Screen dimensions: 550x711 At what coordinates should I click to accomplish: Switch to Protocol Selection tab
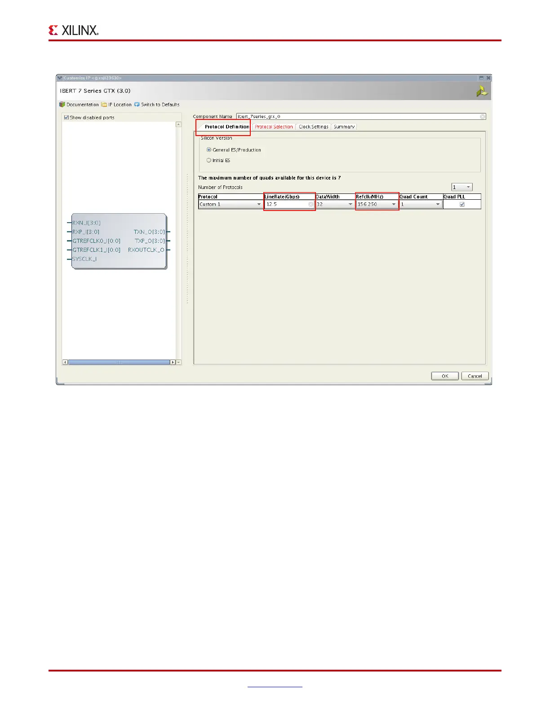pos(274,127)
